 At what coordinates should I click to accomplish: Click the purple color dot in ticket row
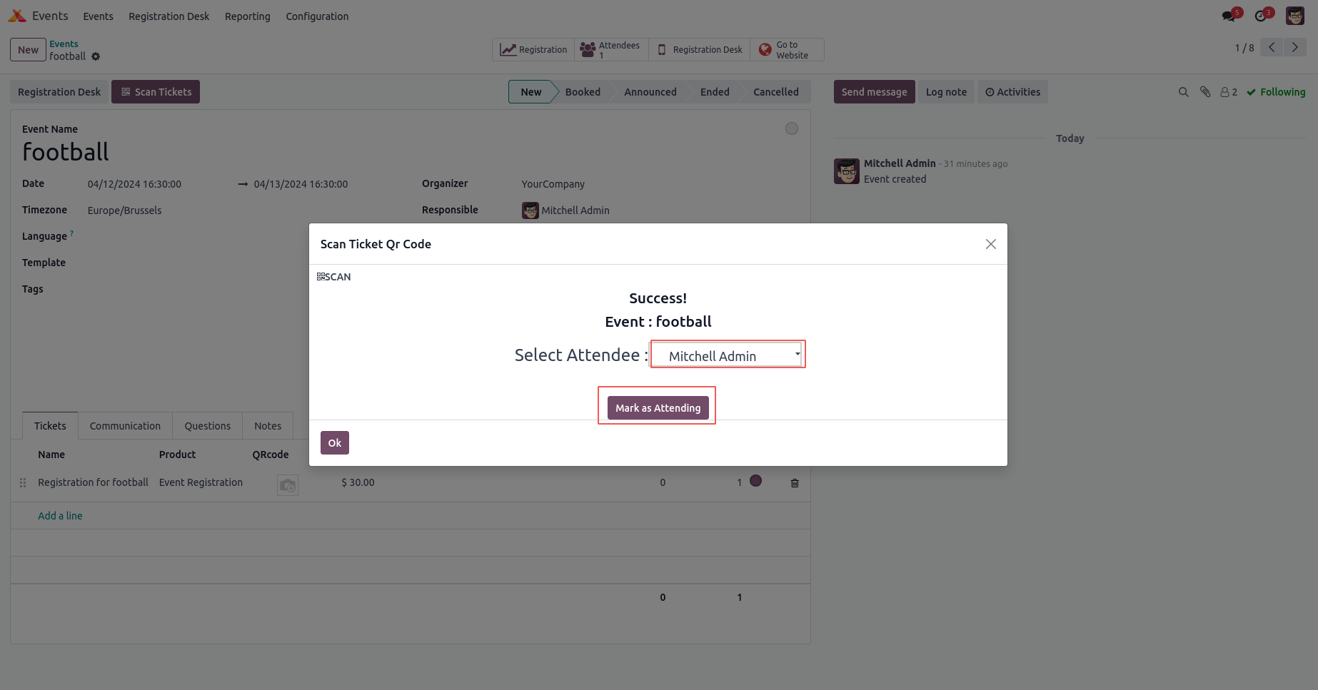point(755,481)
